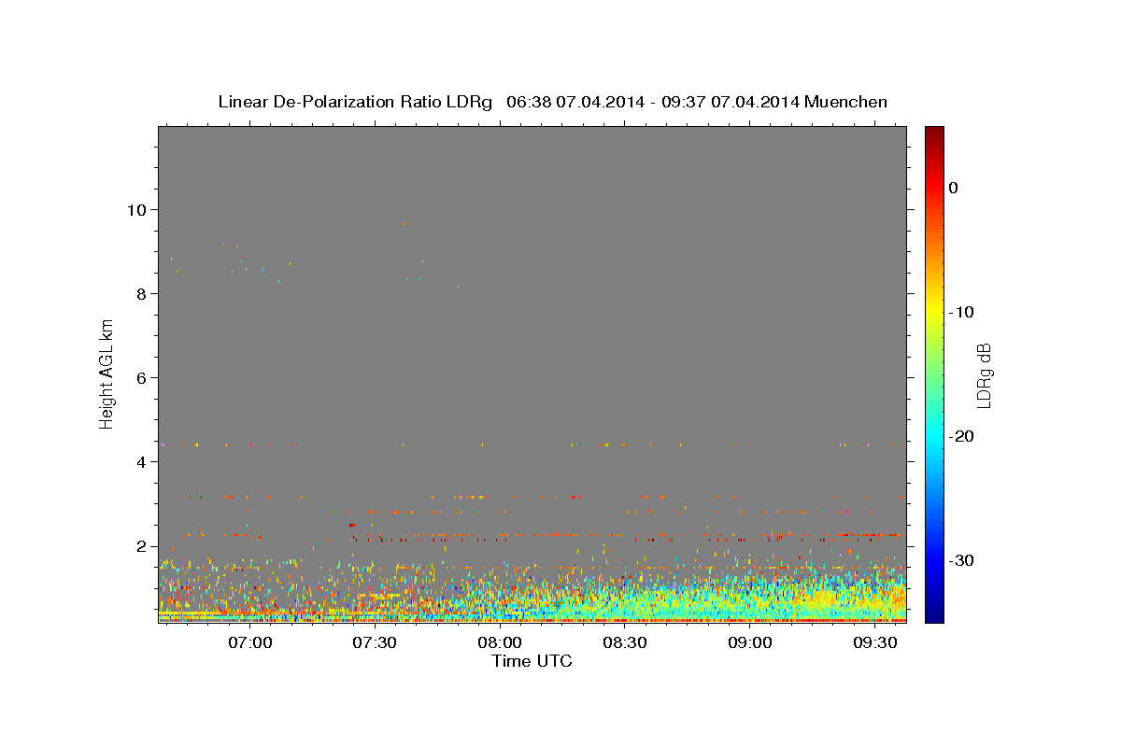
Task: Click the 07:30 time tick label
Action: coord(376,642)
